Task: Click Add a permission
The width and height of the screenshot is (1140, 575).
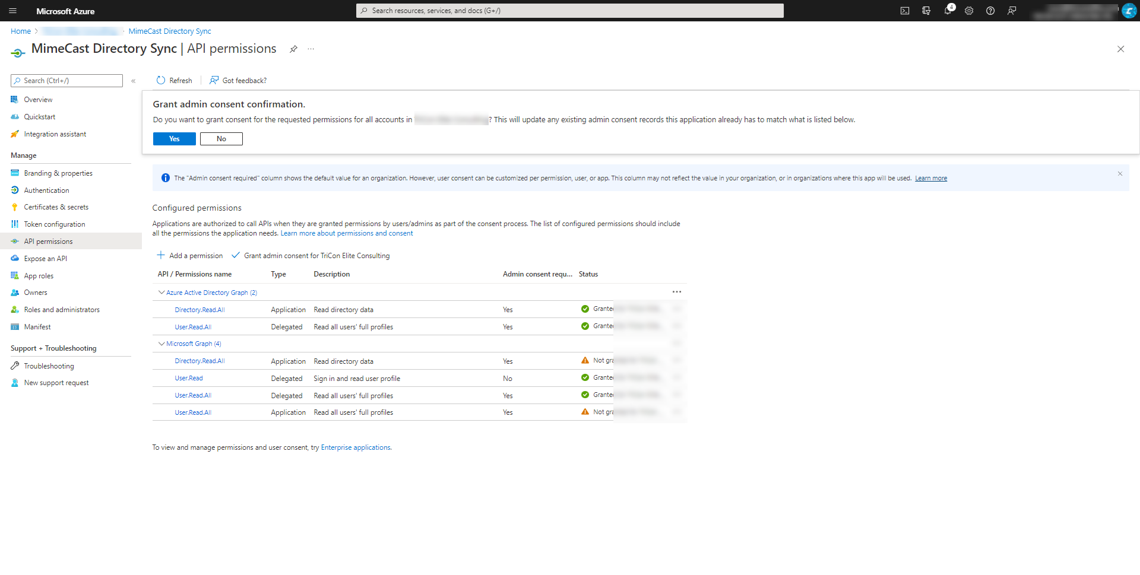Action: [190, 256]
